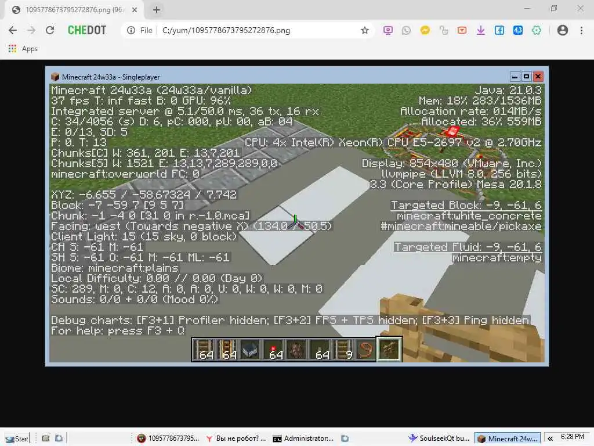Image resolution: width=594 pixels, height=446 pixels.
Task: Click 'minecraft:white_concrete' debug text
Action: pyautogui.click(x=469, y=216)
